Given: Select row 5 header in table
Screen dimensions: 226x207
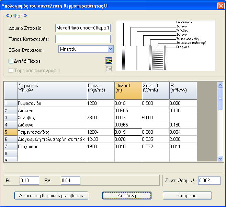Looking at the screenshot, I should pyautogui.click(x=10, y=132).
